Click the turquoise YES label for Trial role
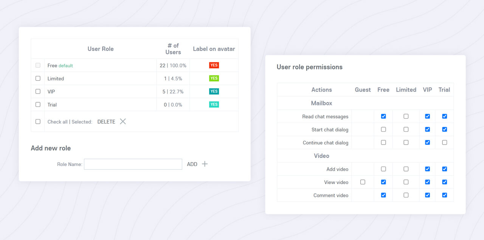 click(214, 105)
